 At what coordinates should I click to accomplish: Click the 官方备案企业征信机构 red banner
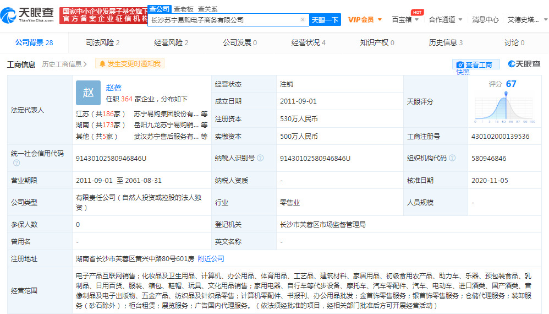click(x=104, y=15)
